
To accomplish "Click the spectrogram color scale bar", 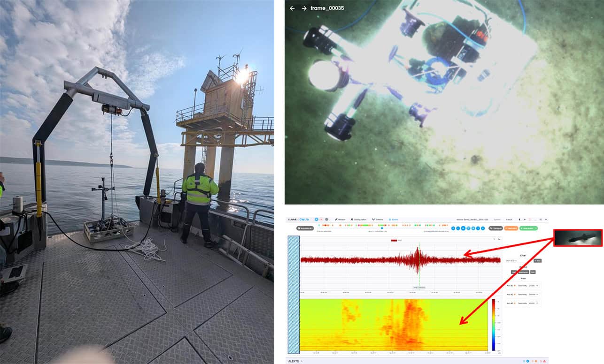I will tap(493, 325).
